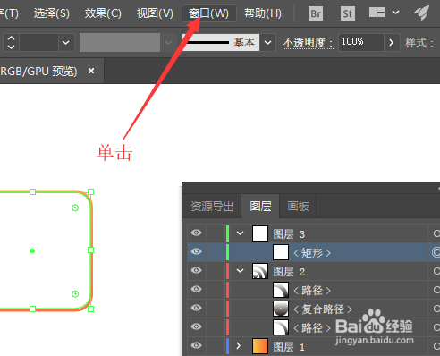Click 图层 3 layer thumbnail
Screen dimensions: 440x356
coord(260,233)
